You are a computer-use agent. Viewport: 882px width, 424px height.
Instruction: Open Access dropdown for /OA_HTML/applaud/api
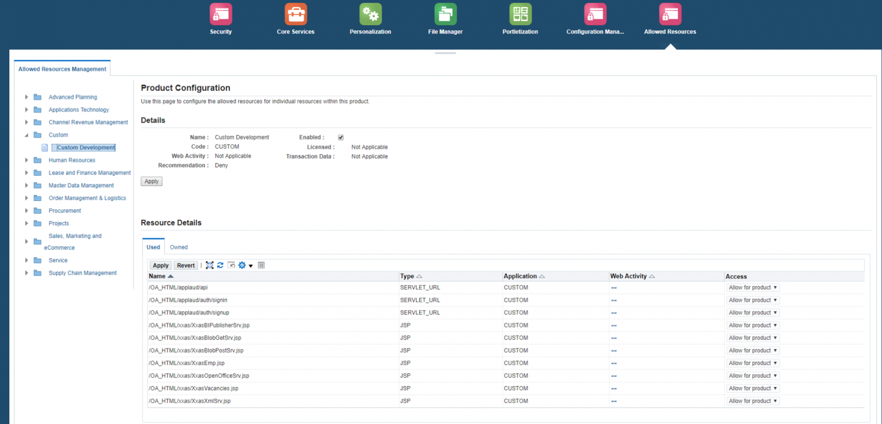pyautogui.click(x=753, y=287)
